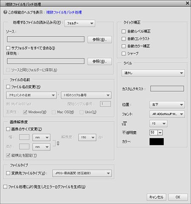The height and width of the screenshot is (204, 191).
Task: Check the シャープ option
Action: pos(124,53)
